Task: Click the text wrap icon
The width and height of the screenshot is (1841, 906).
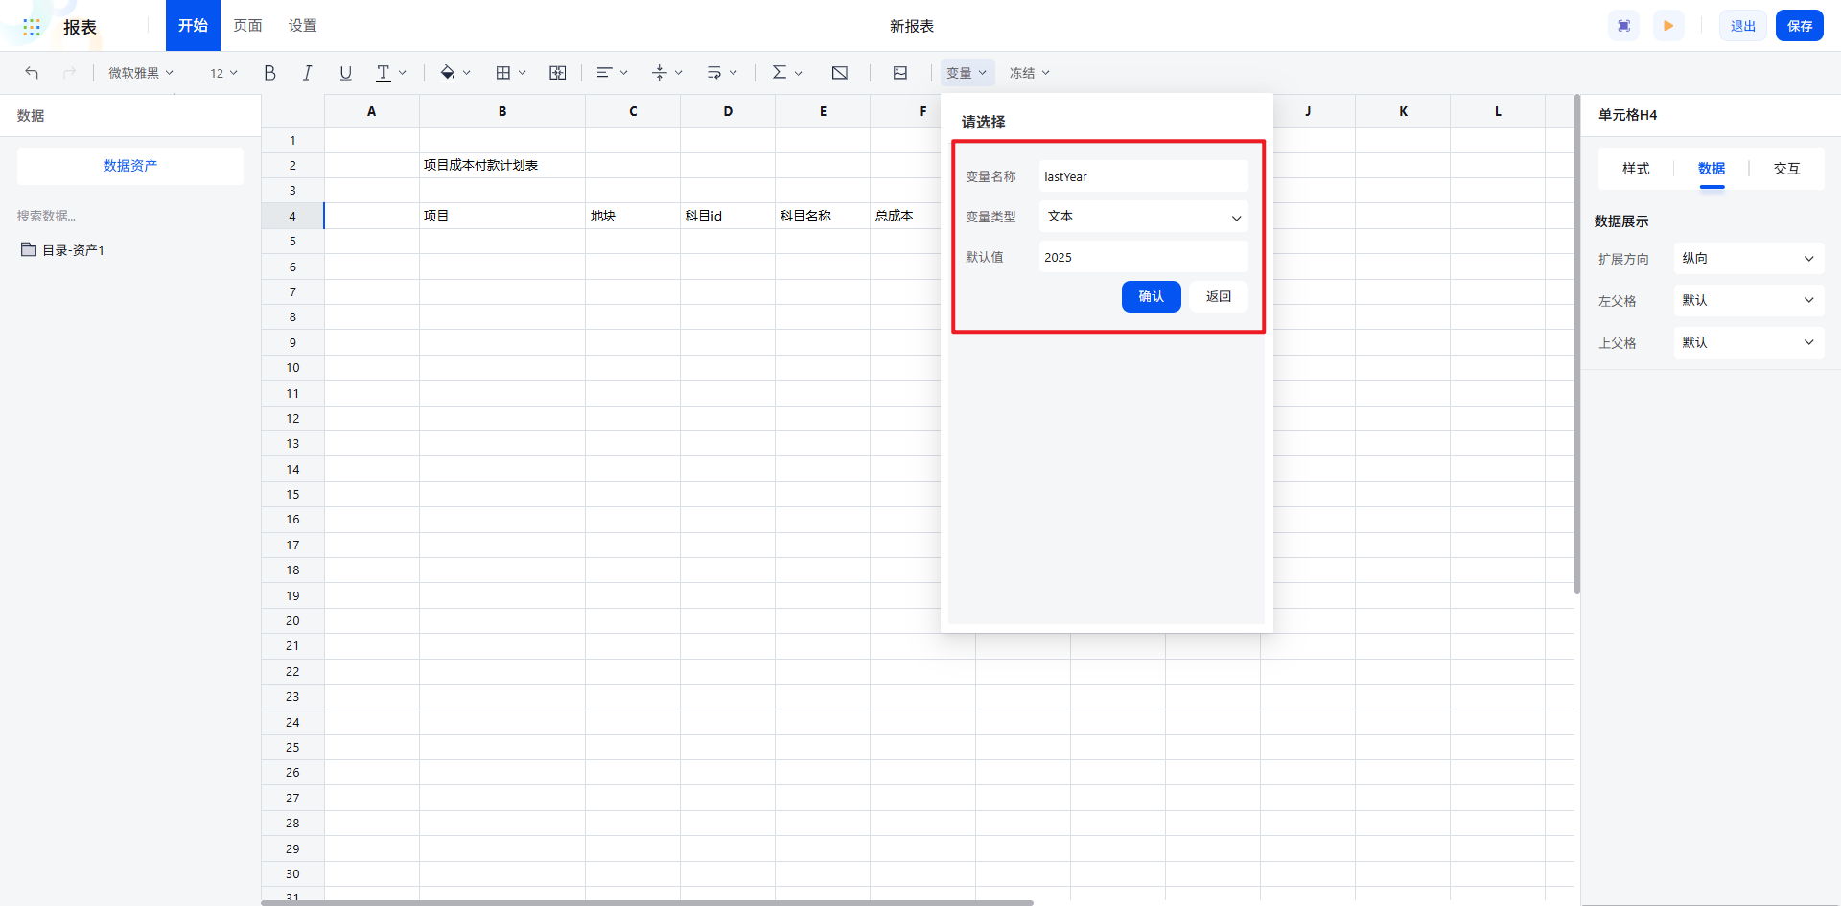Action: [x=713, y=73]
